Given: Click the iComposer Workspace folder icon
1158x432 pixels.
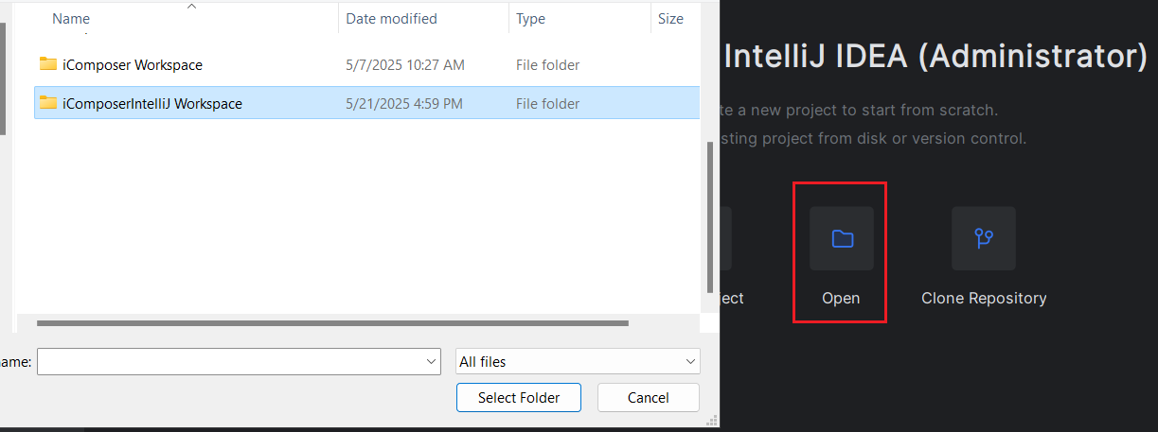Looking at the screenshot, I should pos(48,64).
